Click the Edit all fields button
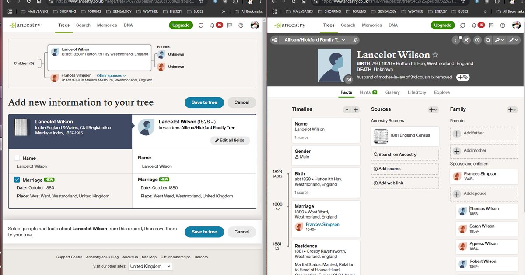Image resolution: width=525 pixels, height=275 pixels. [230, 140]
